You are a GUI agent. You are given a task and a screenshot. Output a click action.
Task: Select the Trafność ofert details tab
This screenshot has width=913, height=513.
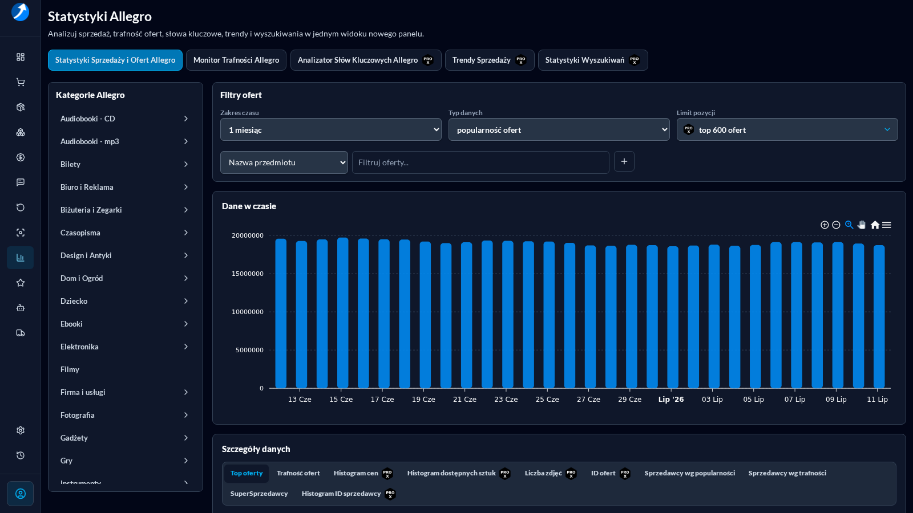298,473
